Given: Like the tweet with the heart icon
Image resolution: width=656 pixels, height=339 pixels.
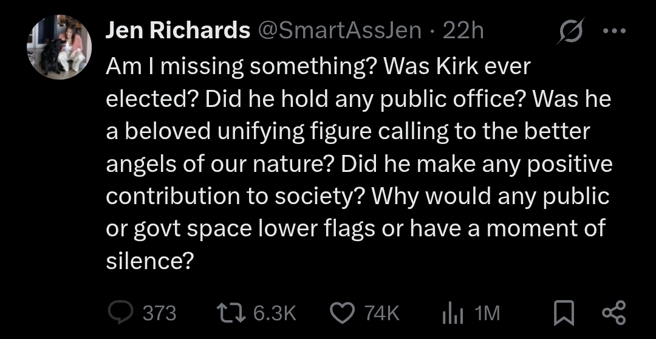Looking at the screenshot, I should [x=342, y=312].
